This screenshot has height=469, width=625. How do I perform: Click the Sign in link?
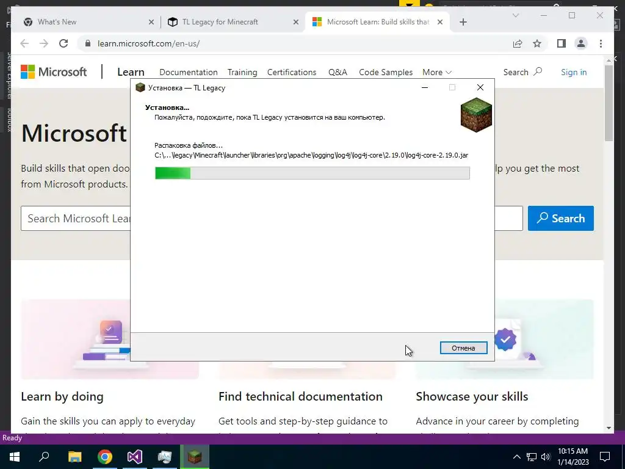click(574, 72)
